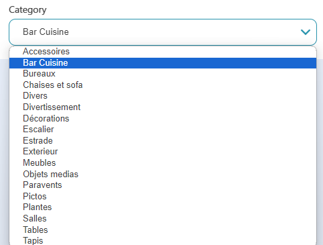Pick Chaises et sofa from the list

[x=163, y=85]
